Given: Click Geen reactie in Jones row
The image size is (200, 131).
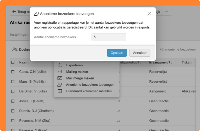Looking at the screenshot, I should [x=159, y=101].
